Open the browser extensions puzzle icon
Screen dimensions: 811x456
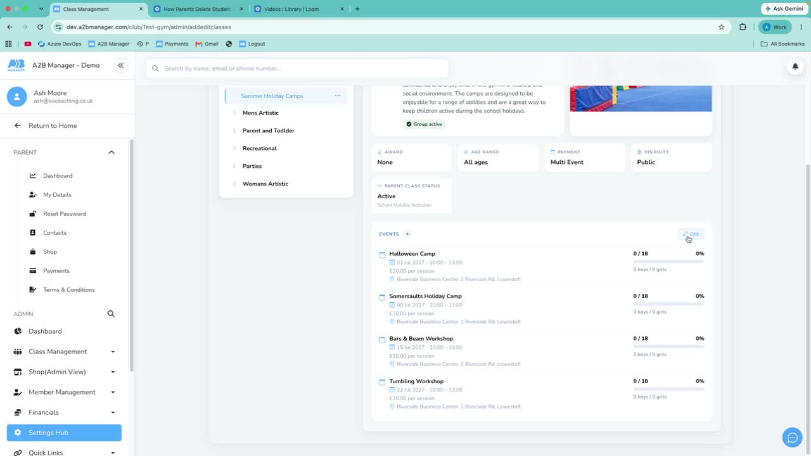[x=743, y=27]
